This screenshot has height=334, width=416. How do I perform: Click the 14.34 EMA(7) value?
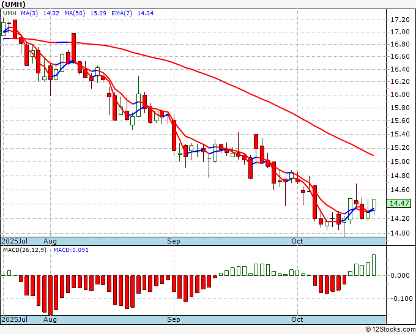[146, 13]
